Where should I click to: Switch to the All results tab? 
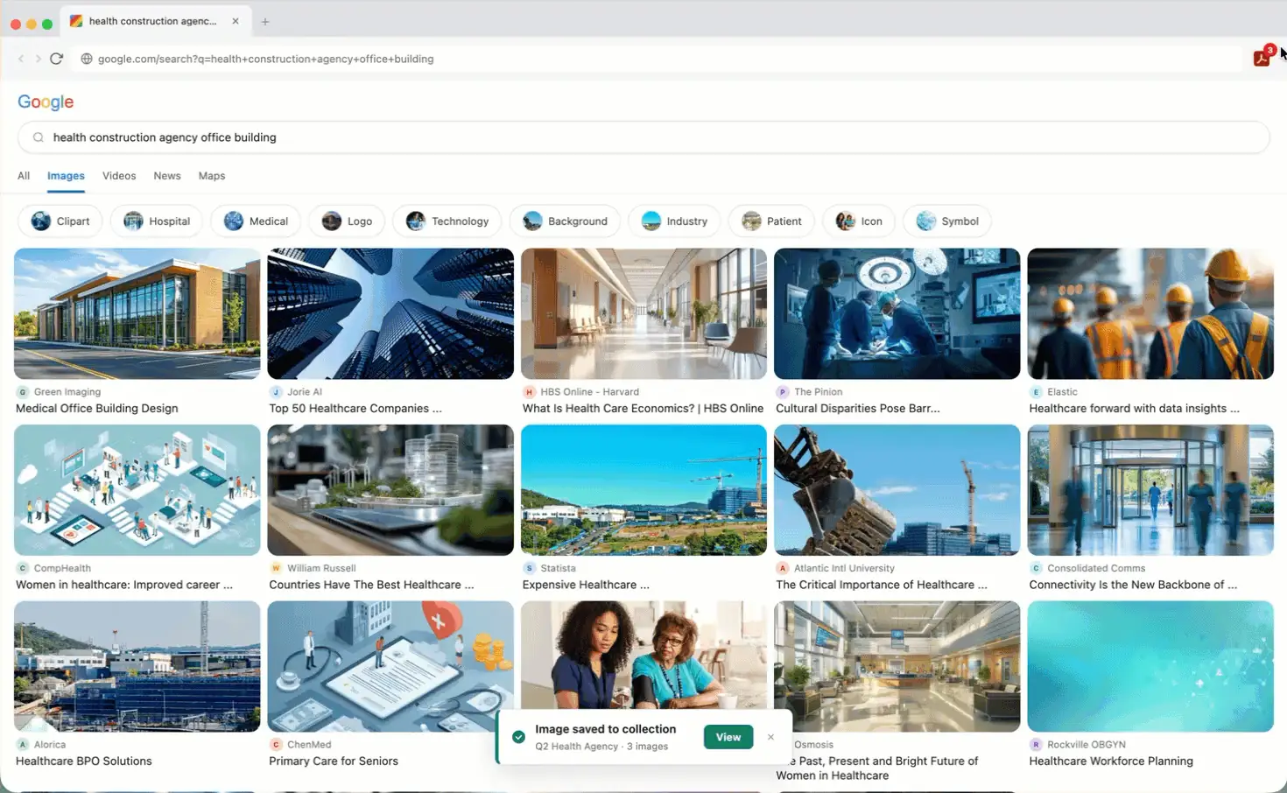(x=24, y=176)
